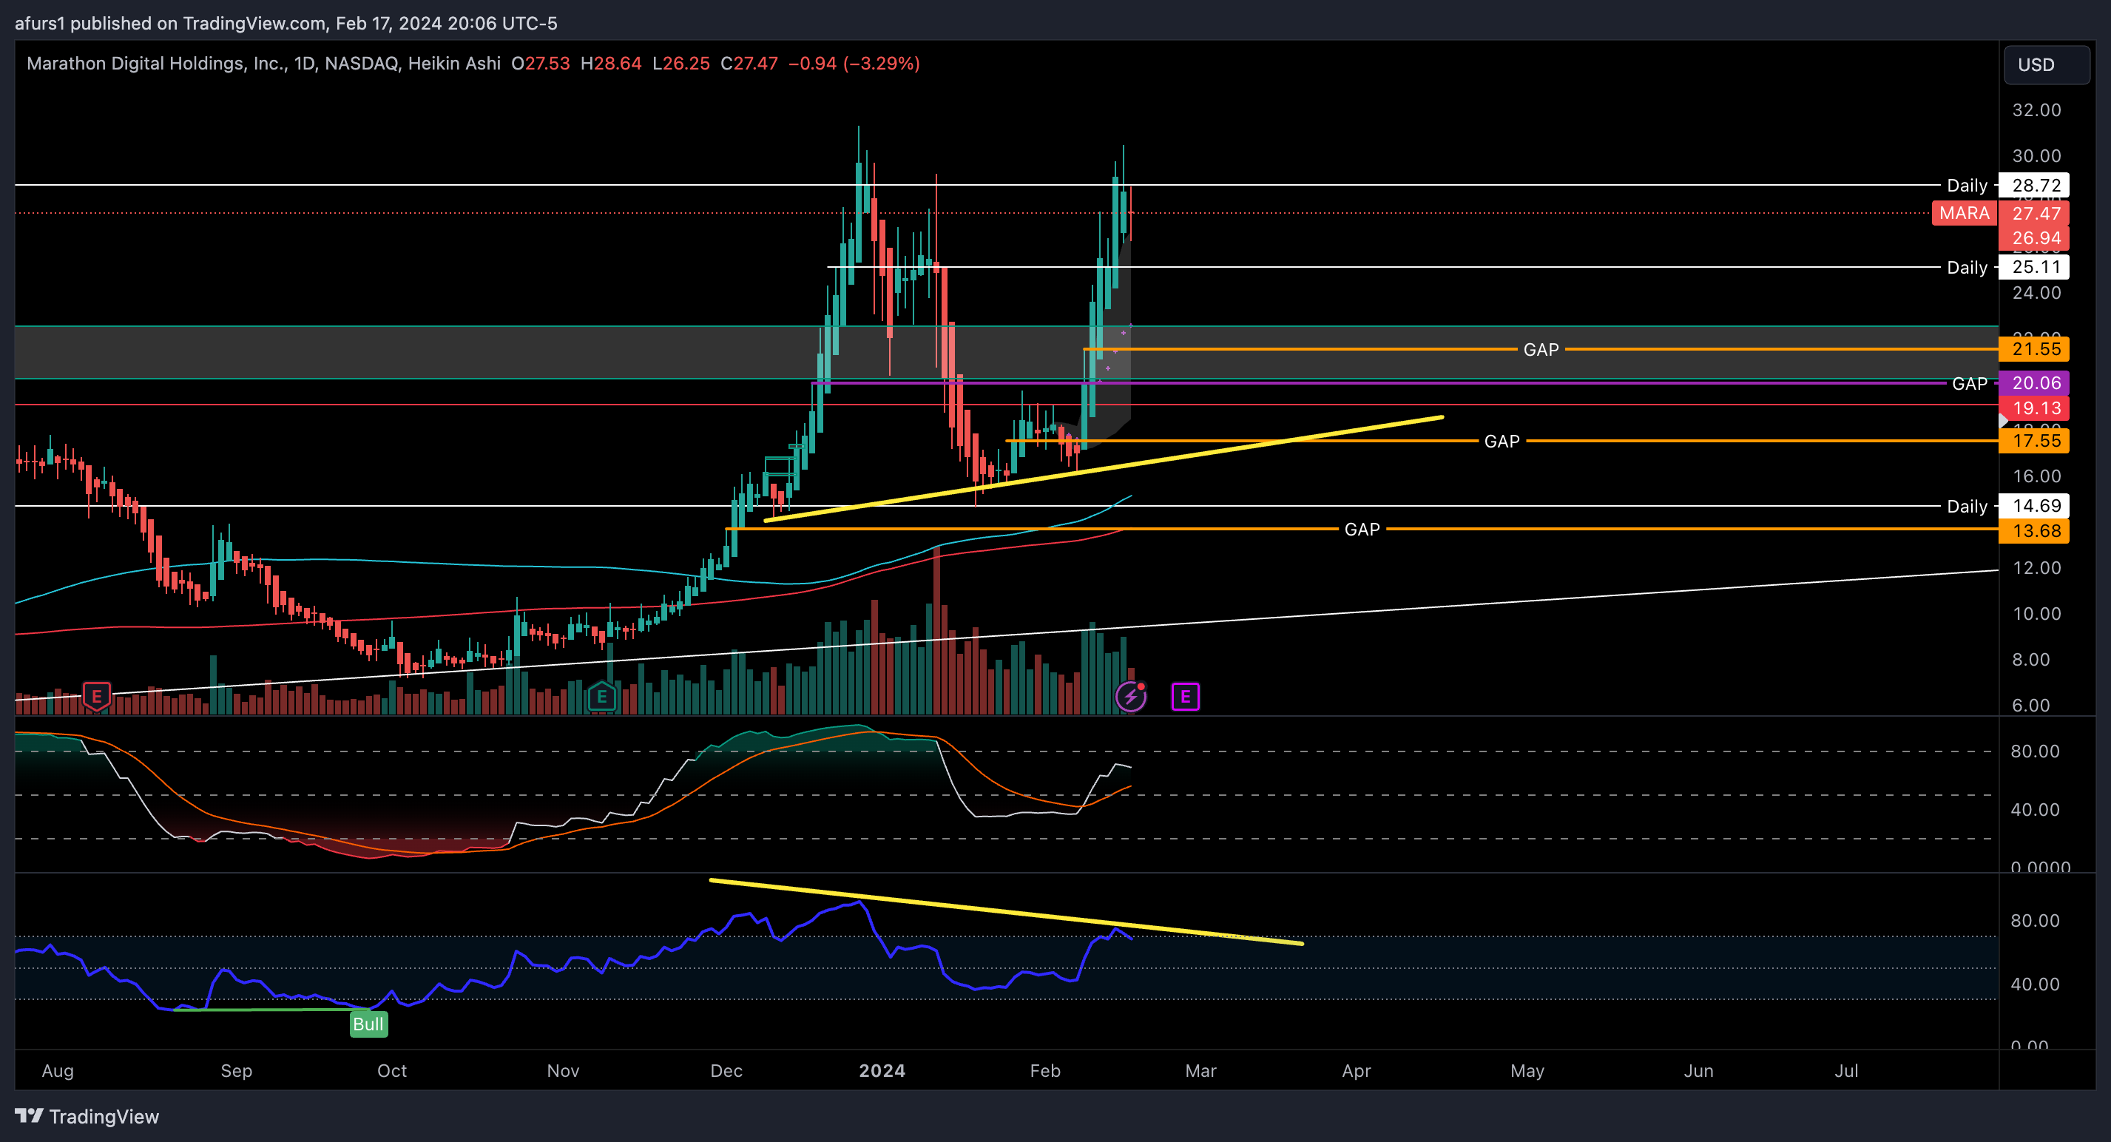Click the 27.47 current price label

click(x=2036, y=213)
